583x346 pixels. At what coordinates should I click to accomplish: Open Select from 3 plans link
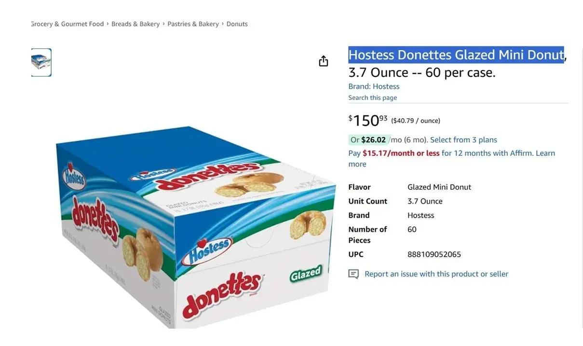(463, 140)
